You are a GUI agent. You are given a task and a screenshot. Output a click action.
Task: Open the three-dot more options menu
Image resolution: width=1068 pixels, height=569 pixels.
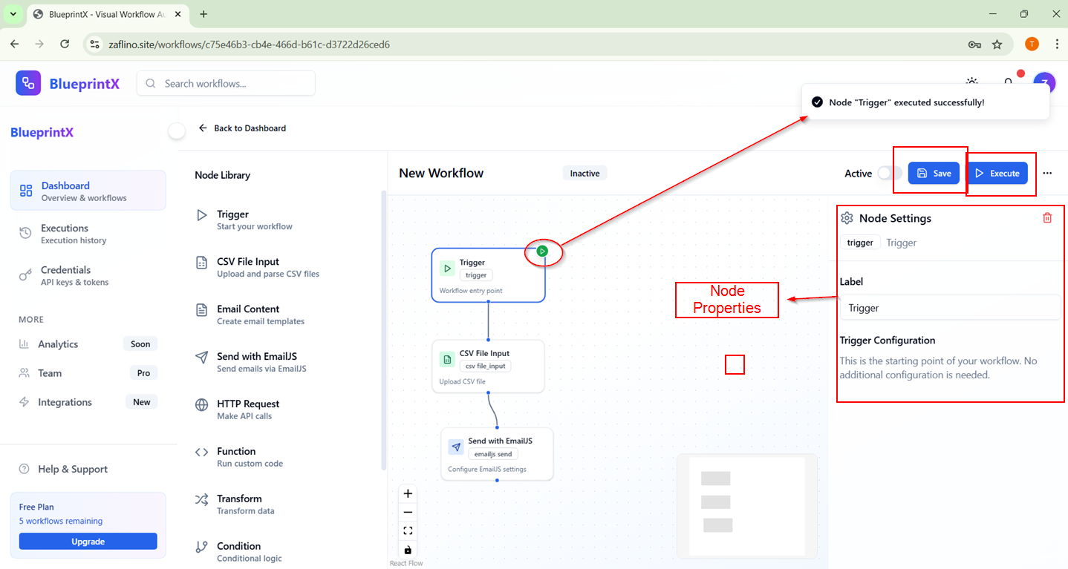tap(1047, 173)
